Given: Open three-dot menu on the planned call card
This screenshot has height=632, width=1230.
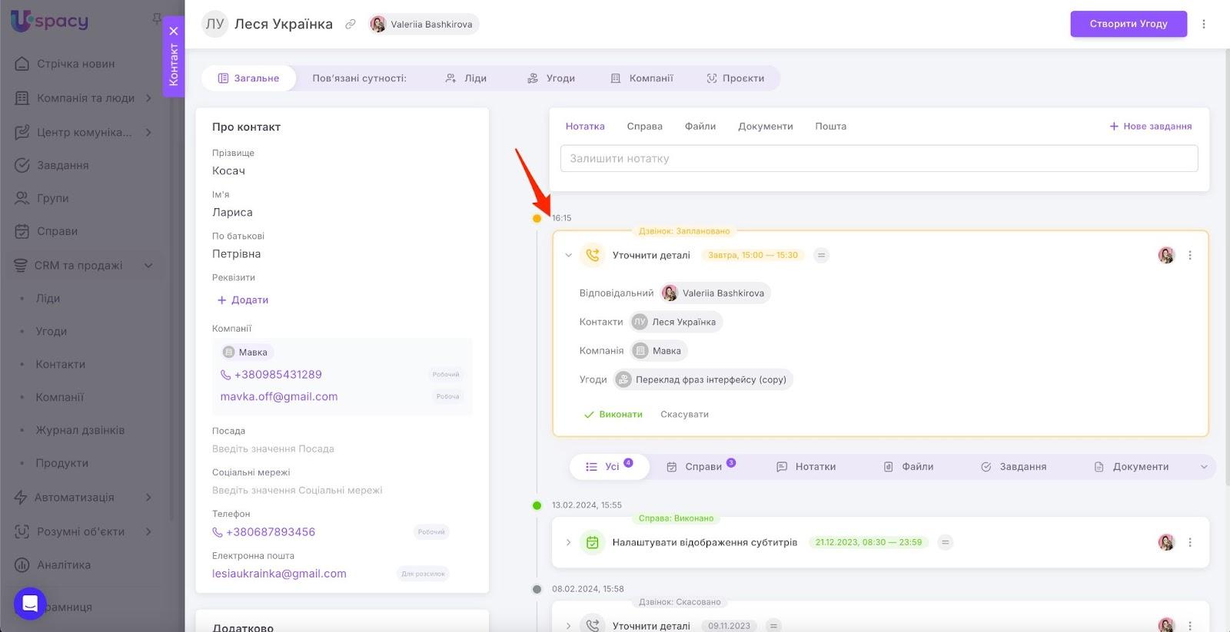Looking at the screenshot, I should [1190, 255].
